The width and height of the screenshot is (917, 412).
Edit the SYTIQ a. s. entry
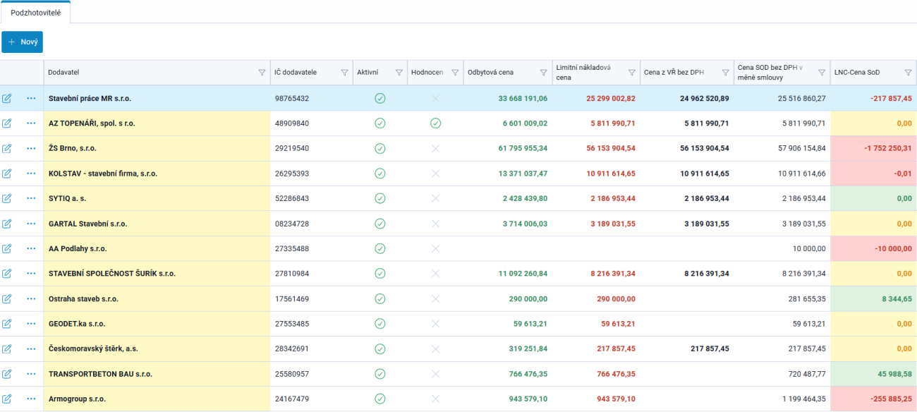point(7,198)
